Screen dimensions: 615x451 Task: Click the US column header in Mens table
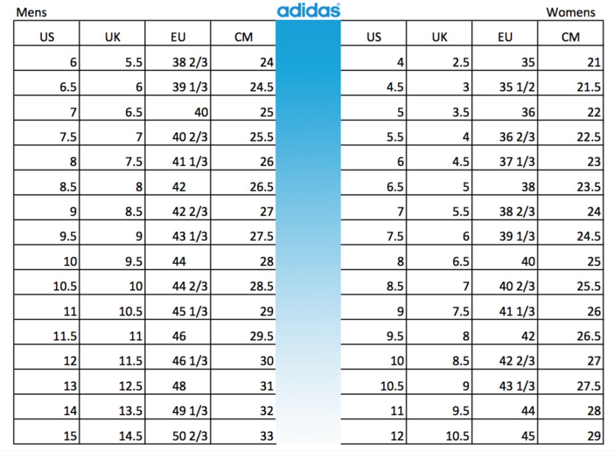pyautogui.click(x=47, y=38)
